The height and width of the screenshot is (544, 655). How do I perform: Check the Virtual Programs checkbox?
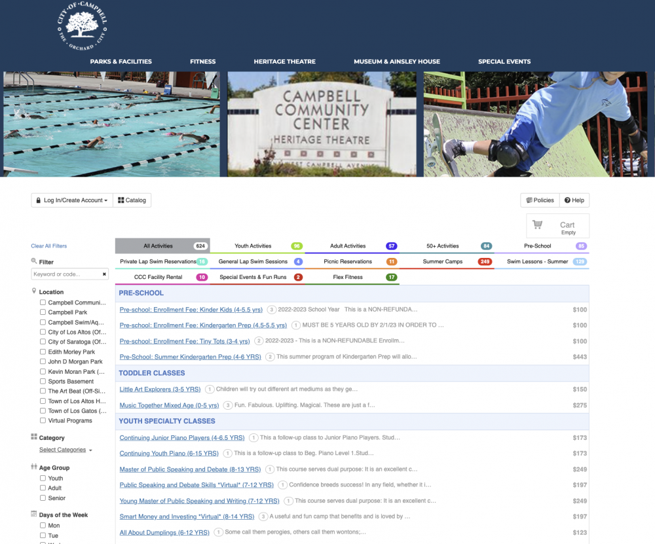[43, 420]
